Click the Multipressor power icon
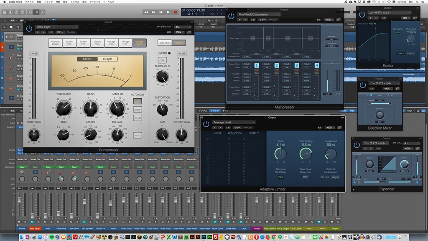Screen dimensions: 428x241 point(231,16)
